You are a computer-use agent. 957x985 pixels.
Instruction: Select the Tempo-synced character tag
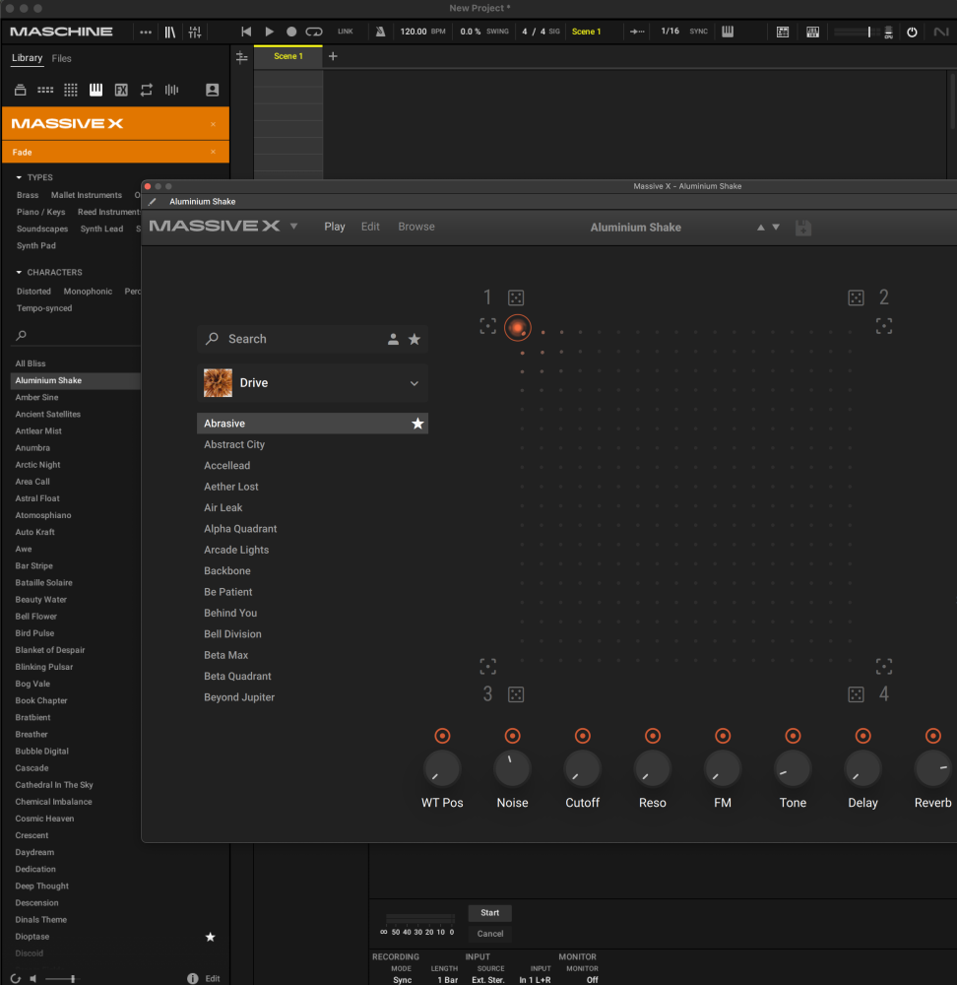[x=44, y=308]
